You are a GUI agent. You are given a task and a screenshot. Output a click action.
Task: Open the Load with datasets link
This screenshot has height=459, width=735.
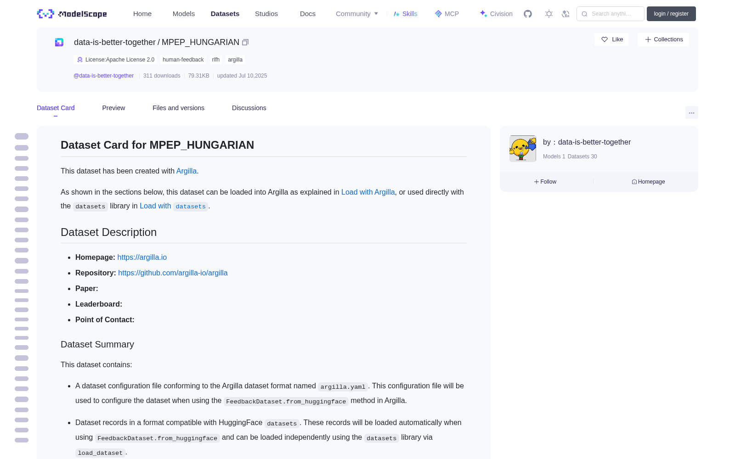pos(174,206)
